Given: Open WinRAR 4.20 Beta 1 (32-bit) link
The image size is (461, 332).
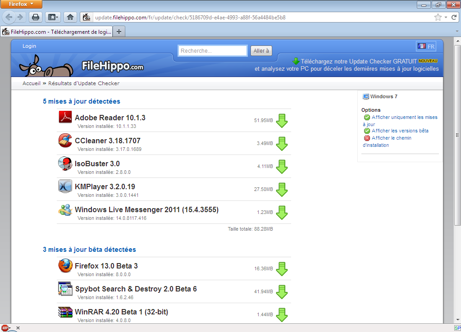Looking at the screenshot, I should click(x=121, y=312).
